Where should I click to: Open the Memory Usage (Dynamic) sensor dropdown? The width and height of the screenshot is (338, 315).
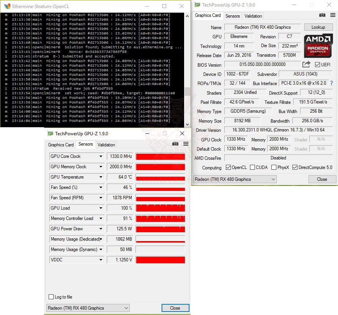pyautogui.click(x=101, y=249)
